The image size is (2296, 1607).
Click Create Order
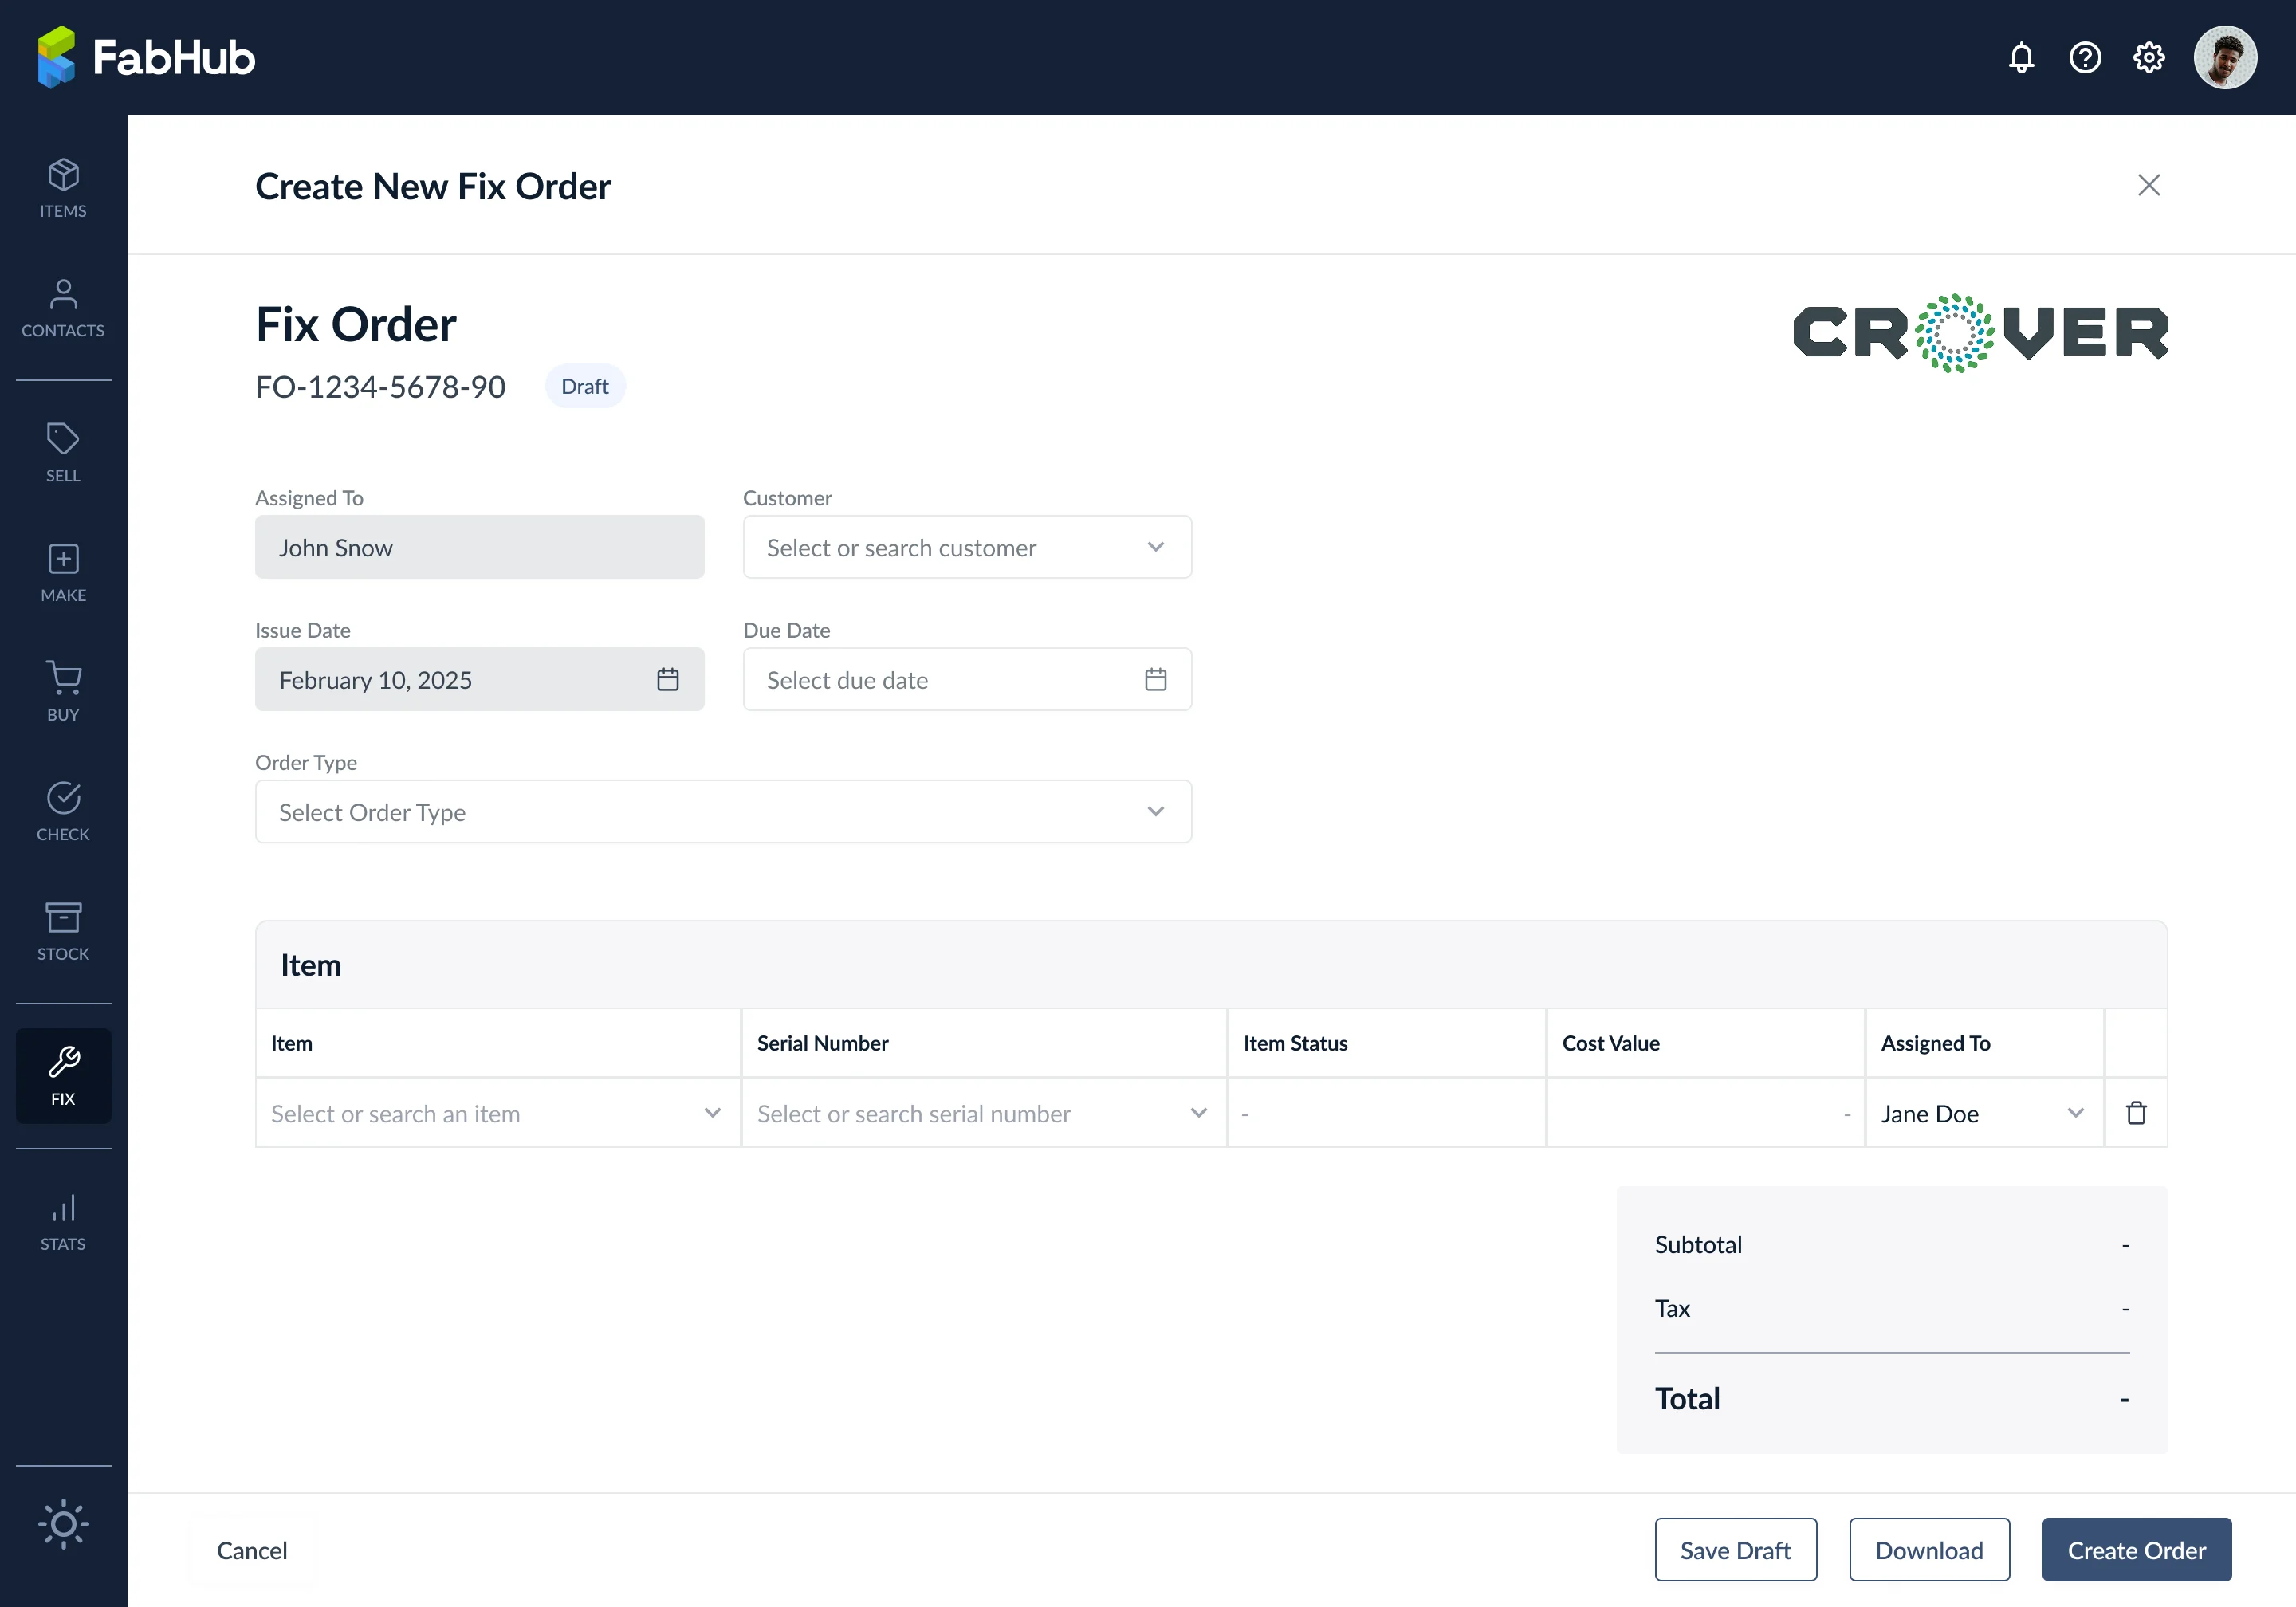2136,1550
